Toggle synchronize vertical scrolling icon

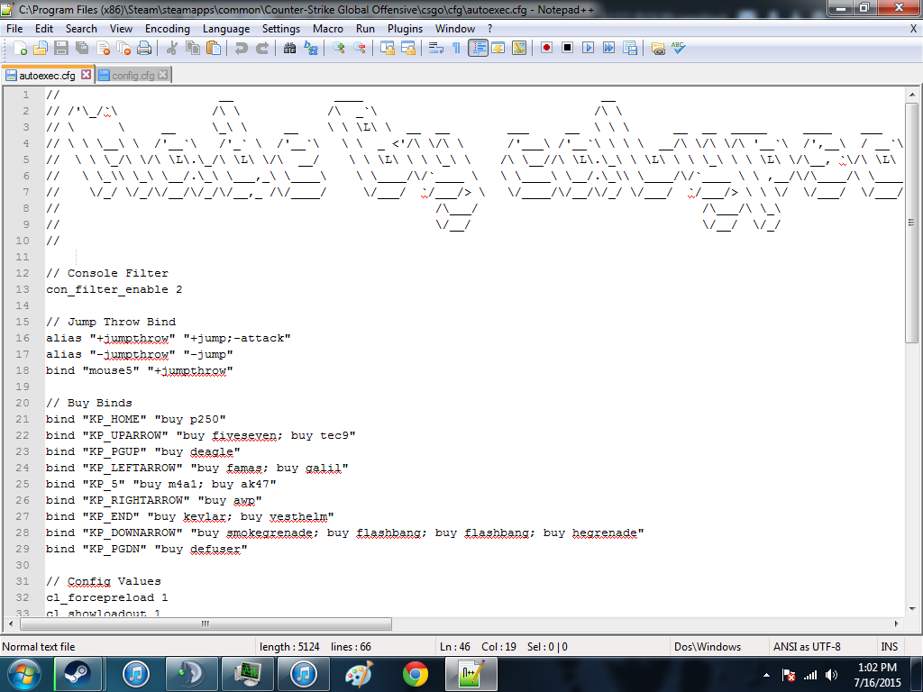click(387, 49)
